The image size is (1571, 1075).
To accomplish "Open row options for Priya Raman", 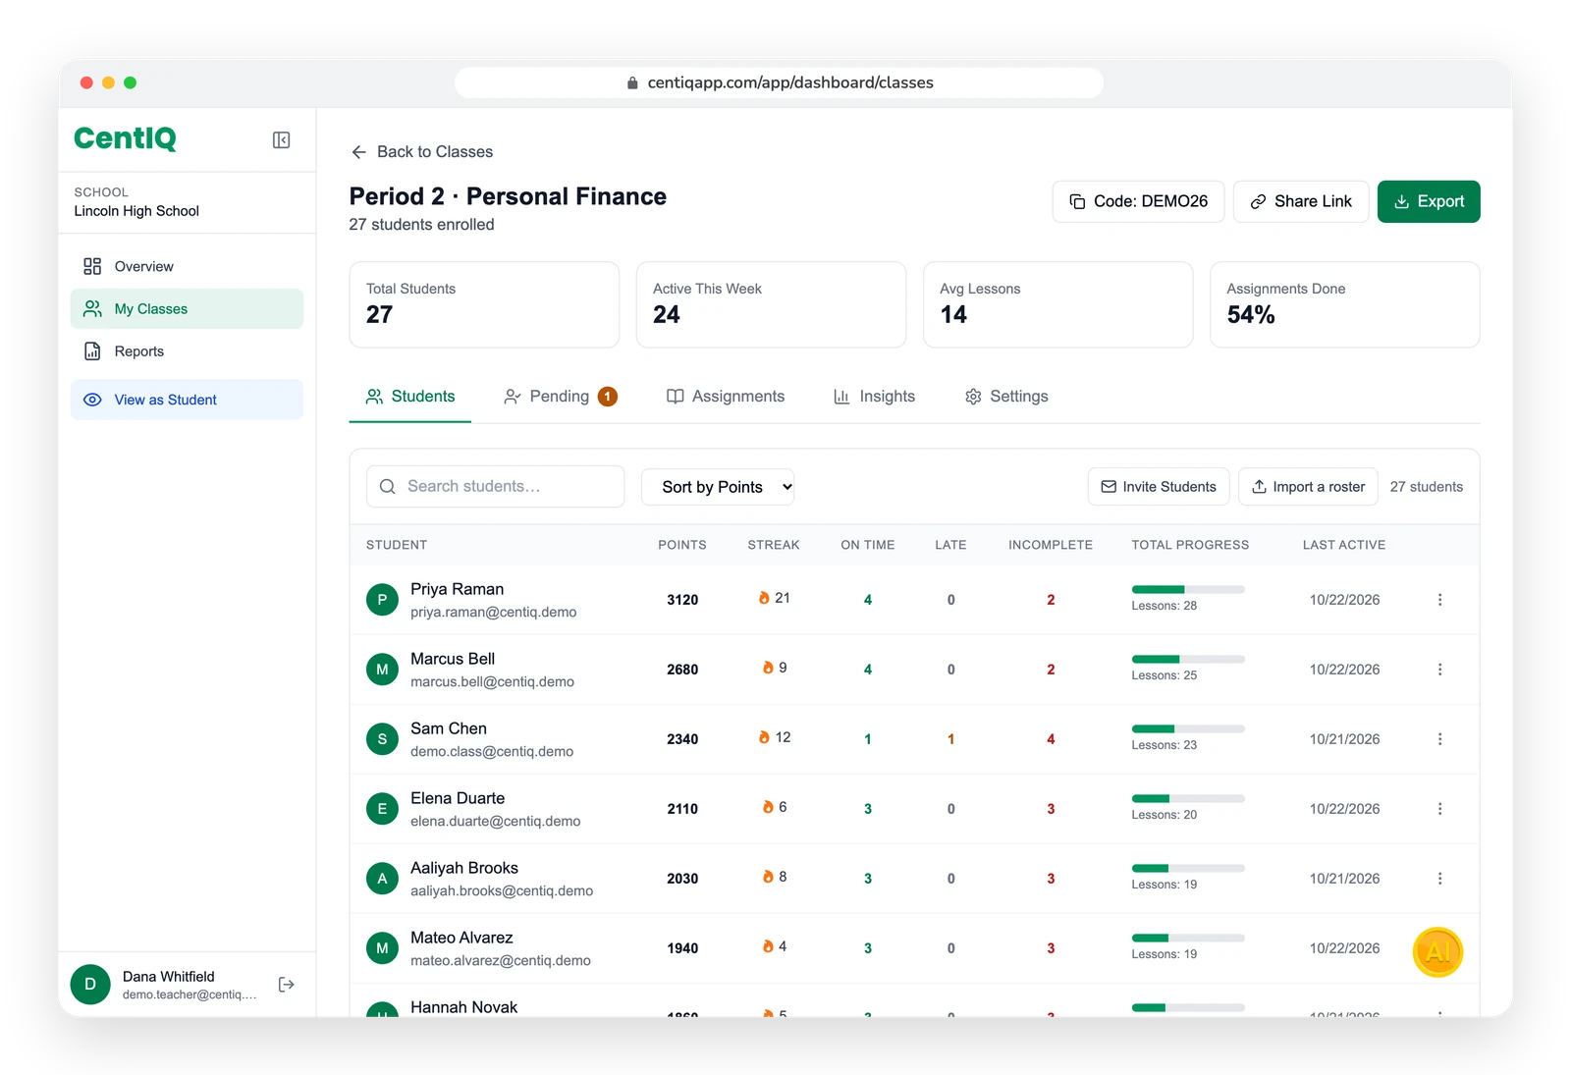I will coord(1440,600).
